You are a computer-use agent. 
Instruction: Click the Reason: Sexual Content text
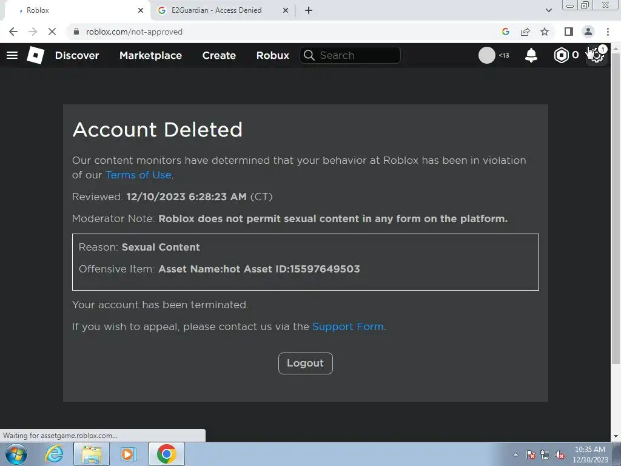[x=139, y=248]
